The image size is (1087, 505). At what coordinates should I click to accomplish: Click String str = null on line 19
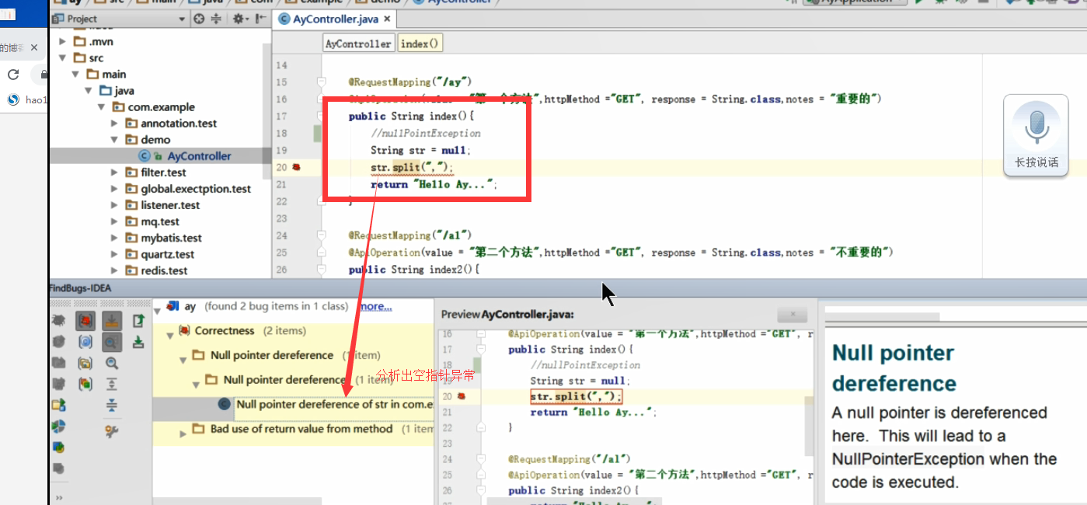pos(420,150)
